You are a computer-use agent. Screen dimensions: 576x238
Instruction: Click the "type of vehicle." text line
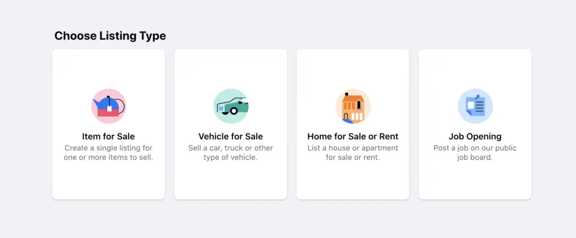pos(231,158)
